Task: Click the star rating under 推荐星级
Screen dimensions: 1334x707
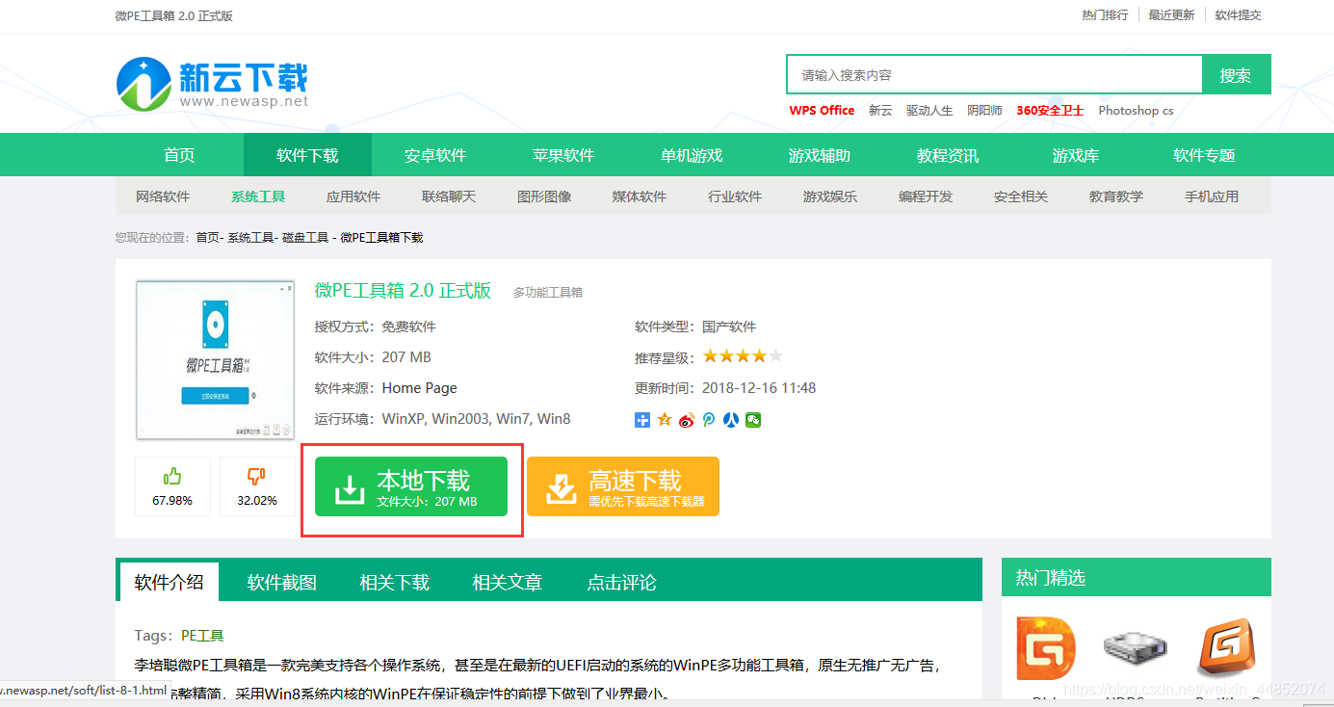Action: [x=743, y=357]
